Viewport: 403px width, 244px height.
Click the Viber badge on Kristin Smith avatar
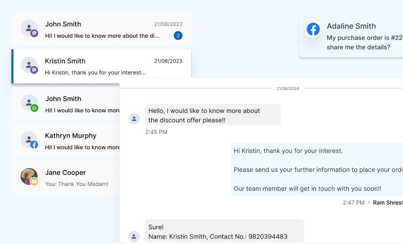point(34,70)
